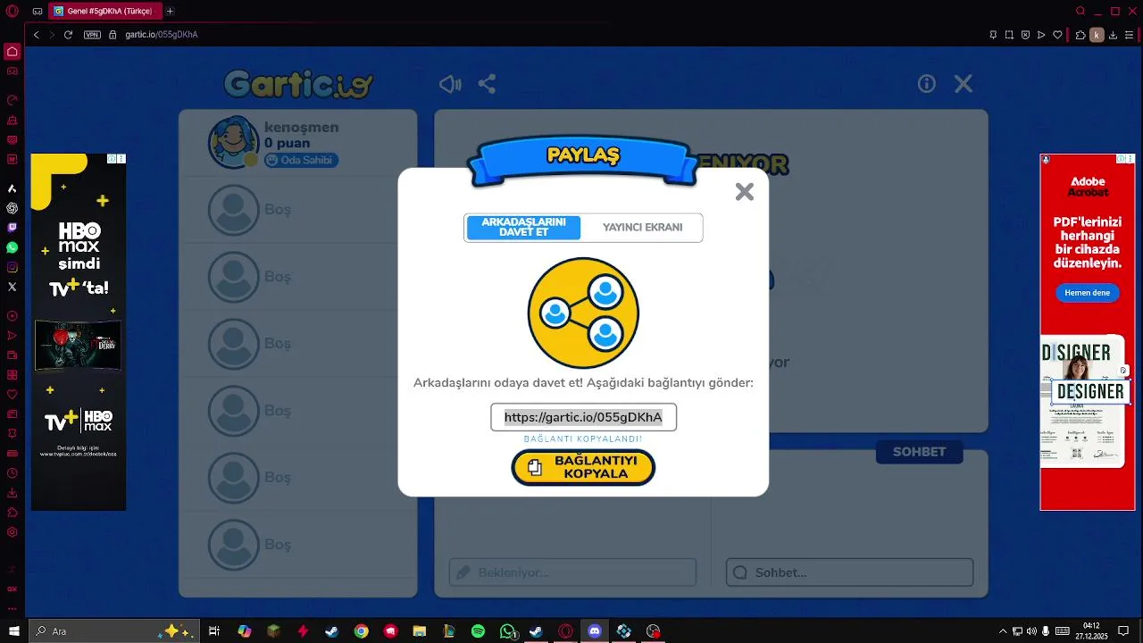This screenshot has width=1143, height=643.
Task: Click the Gartic.io logo
Action: point(298,84)
